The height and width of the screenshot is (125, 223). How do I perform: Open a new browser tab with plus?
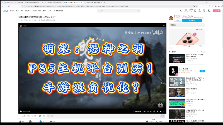coord(104,2)
